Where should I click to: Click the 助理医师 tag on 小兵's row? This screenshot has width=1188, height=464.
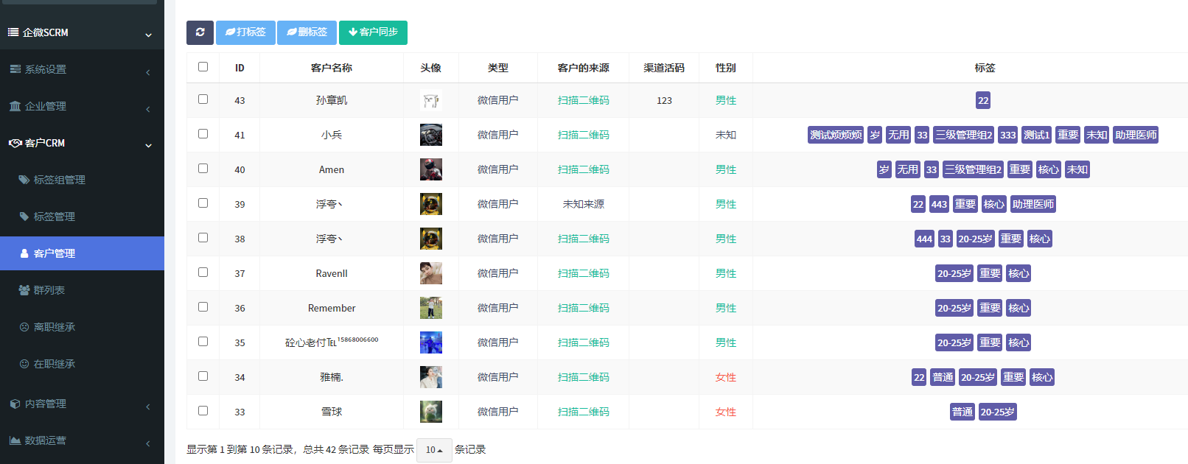[x=1135, y=135]
